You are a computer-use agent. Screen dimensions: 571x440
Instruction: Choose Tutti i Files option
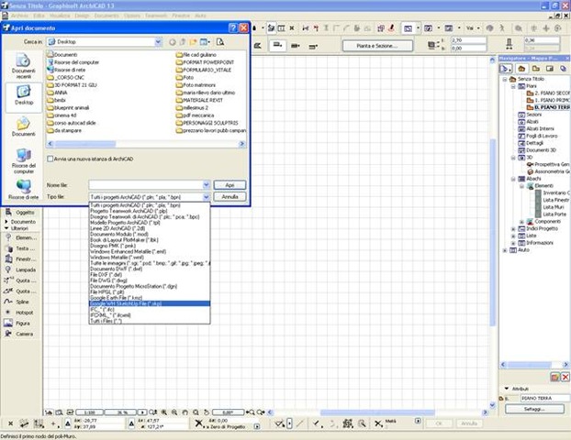coord(150,321)
